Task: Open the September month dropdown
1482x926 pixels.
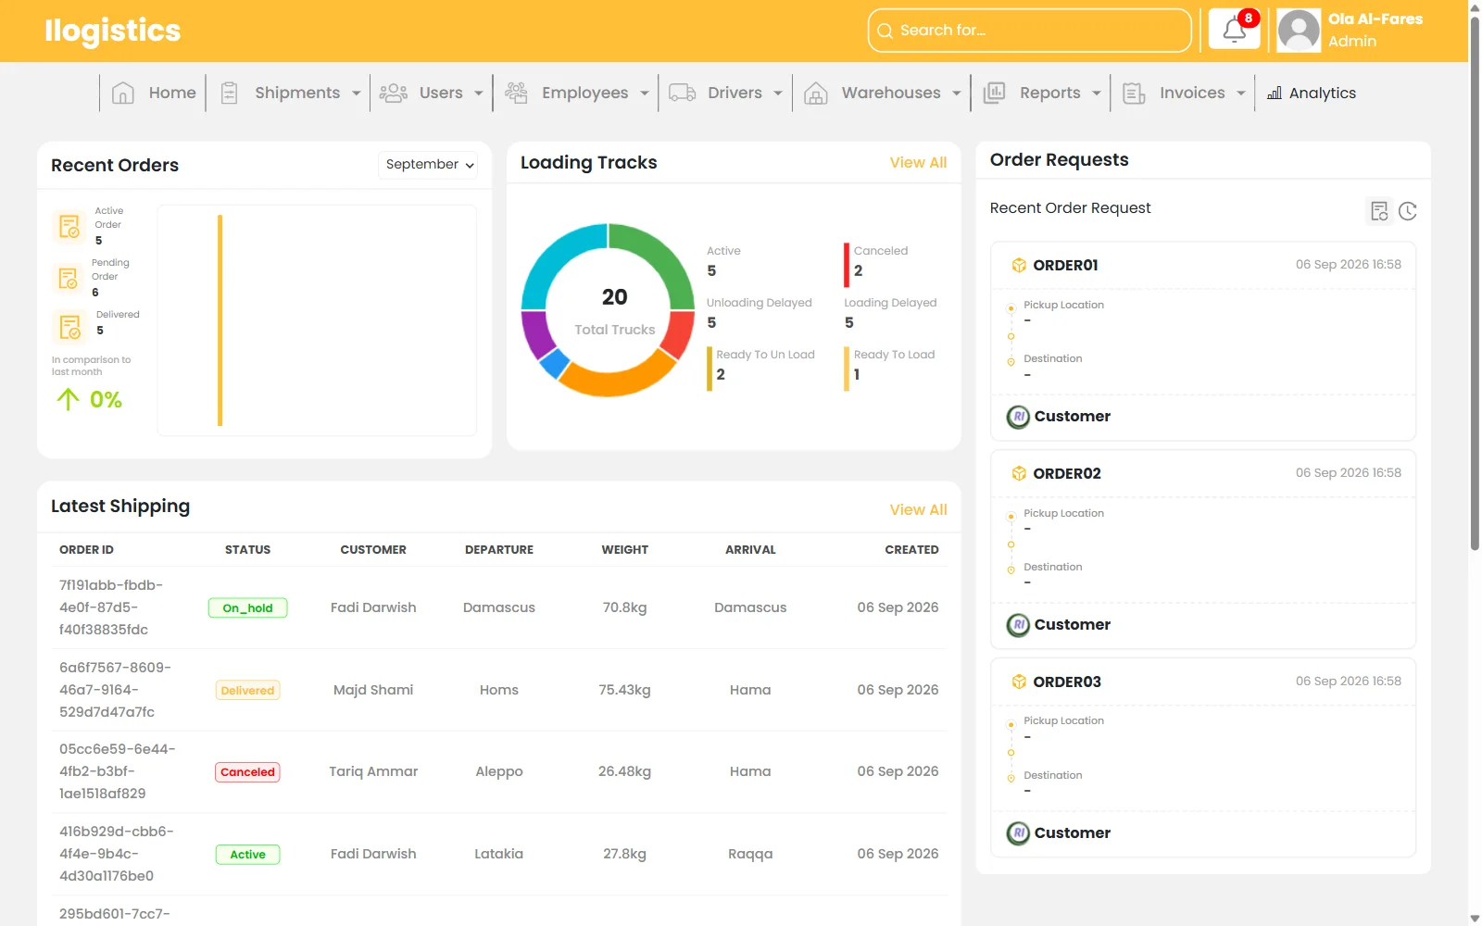Action: tap(428, 165)
